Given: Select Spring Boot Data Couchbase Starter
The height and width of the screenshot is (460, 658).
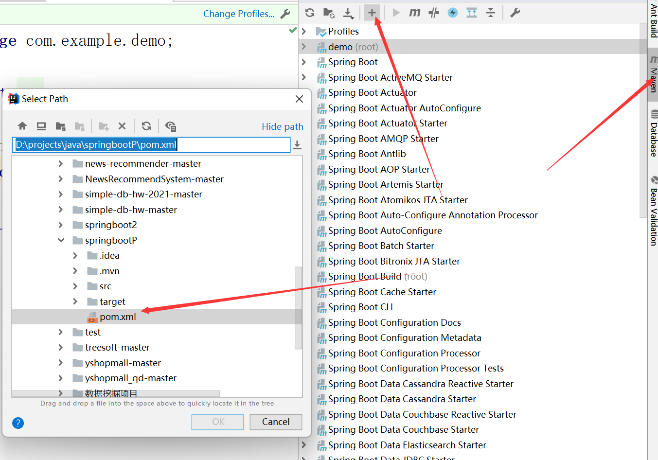Looking at the screenshot, I should point(403,429).
